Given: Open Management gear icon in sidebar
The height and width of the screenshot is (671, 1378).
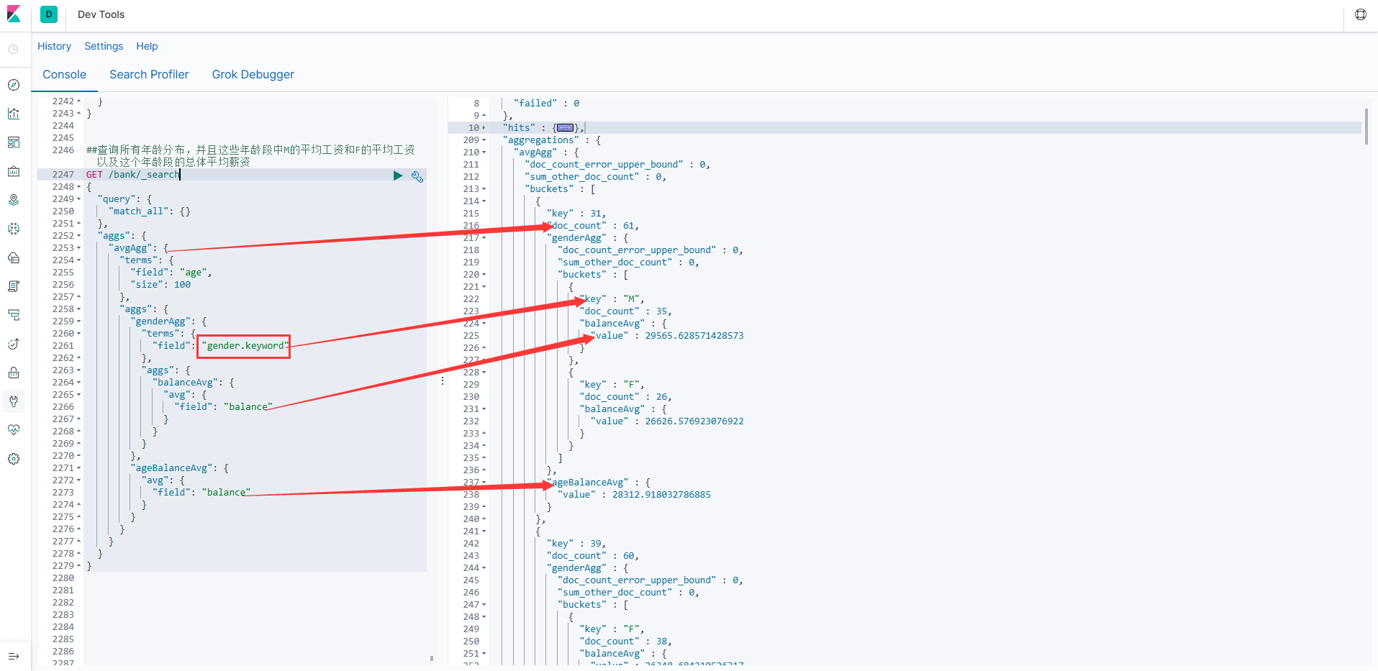Looking at the screenshot, I should point(14,459).
